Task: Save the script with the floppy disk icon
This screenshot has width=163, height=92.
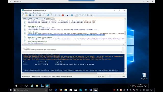Action: click(30, 15)
